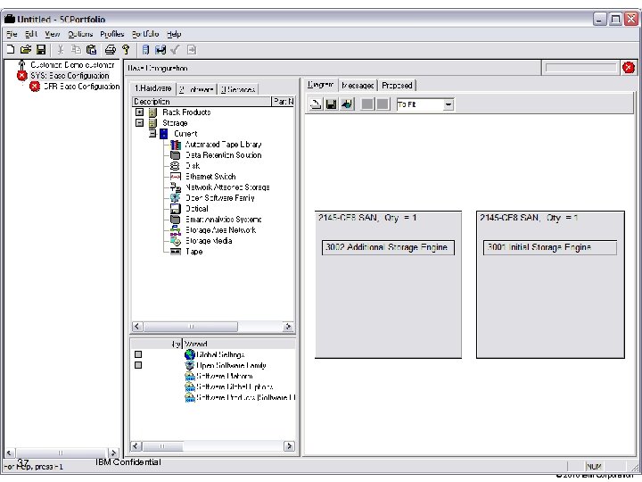Select the Disk tree item
The height and width of the screenshot is (482, 642).
click(x=193, y=166)
